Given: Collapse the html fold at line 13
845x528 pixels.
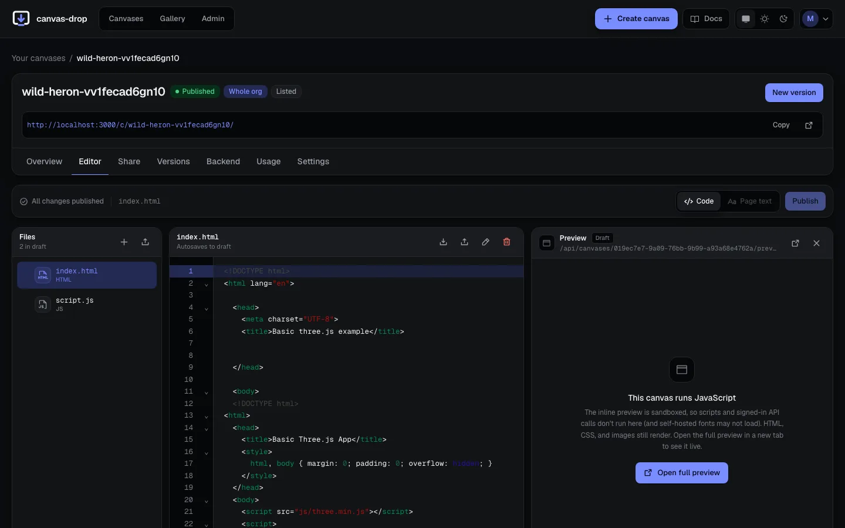Looking at the screenshot, I should pyautogui.click(x=206, y=417).
